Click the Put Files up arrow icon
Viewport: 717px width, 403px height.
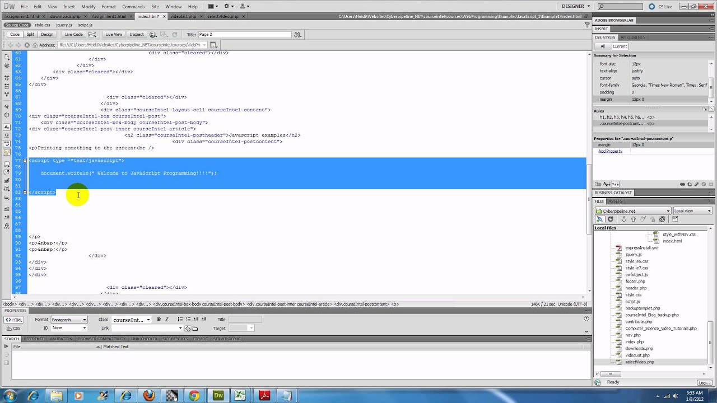[x=633, y=219]
